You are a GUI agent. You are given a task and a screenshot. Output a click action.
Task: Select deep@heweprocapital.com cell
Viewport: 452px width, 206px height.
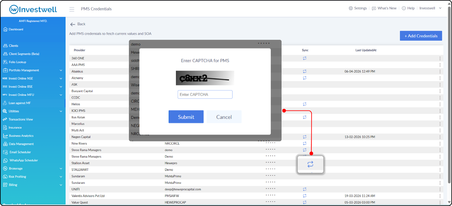(183, 189)
